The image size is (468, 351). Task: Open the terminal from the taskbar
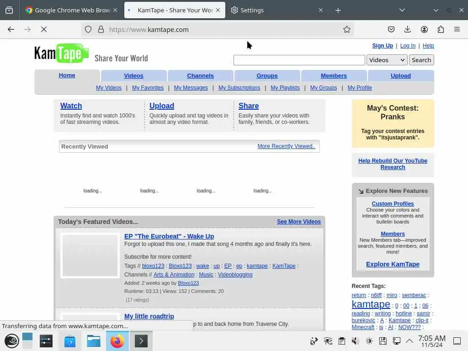(141, 341)
